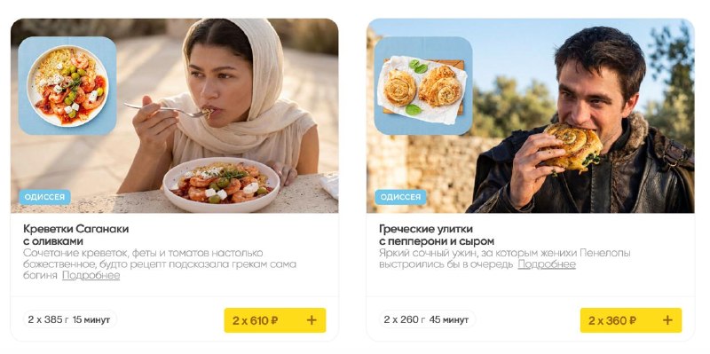Screen dimensions: 710x354
Task: Click the 2 x 260 г 45 минут label
Action: point(426,319)
